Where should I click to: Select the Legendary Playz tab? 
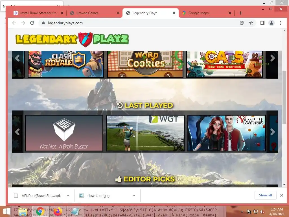(x=150, y=13)
